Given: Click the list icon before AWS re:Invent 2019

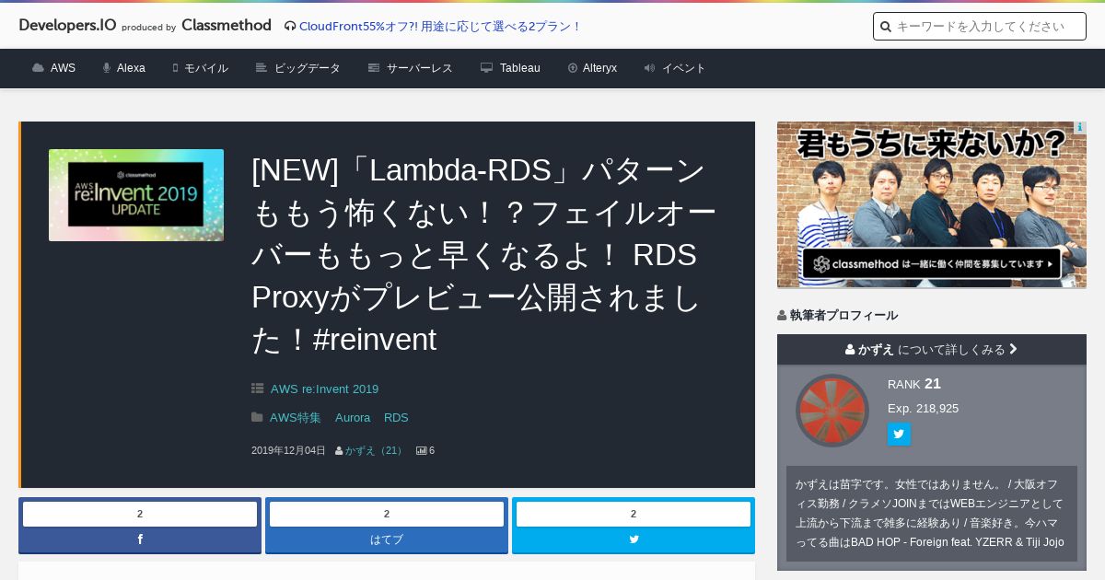Looking at the screenshot, I should (x=257, y=389).
